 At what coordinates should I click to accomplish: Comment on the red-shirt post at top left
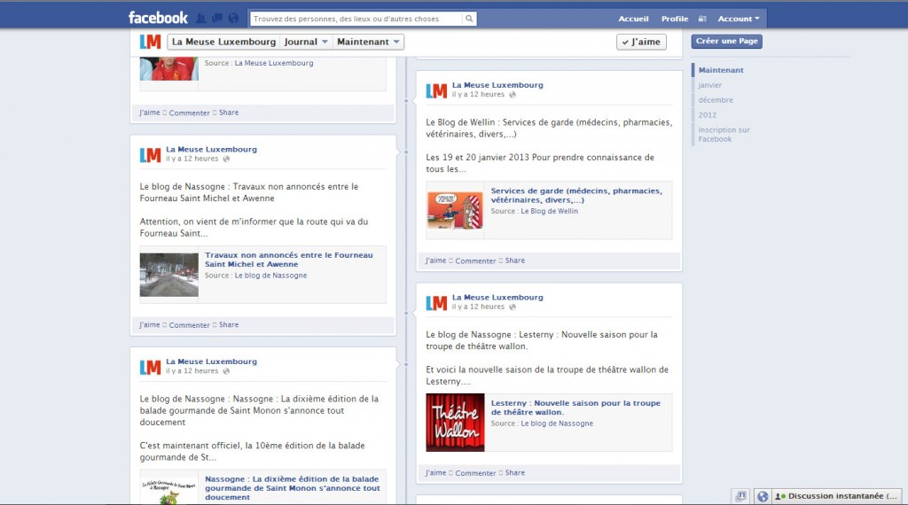(190, 113)
